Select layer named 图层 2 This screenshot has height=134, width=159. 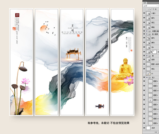[156, 86]
